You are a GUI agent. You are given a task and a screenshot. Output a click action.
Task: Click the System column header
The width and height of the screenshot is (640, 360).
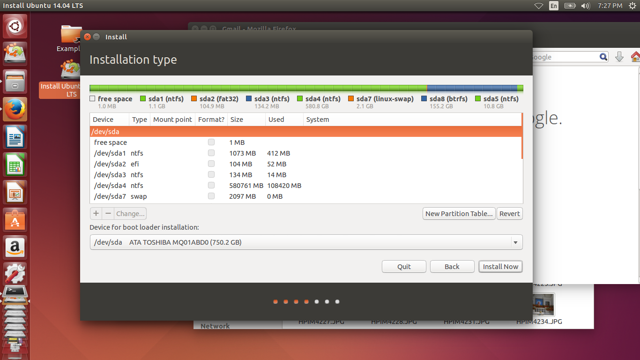(x=412, y=120)
